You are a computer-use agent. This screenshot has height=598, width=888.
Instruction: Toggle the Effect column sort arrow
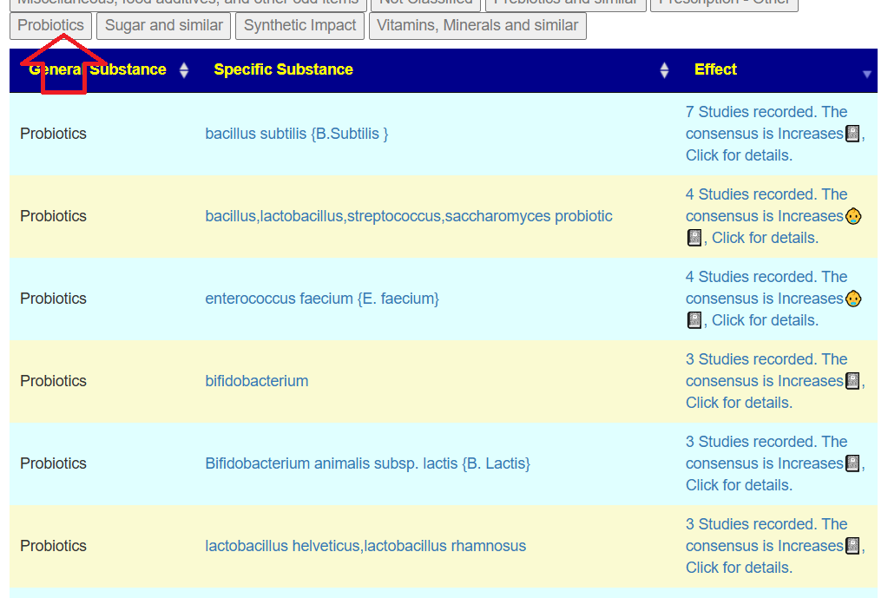point(866,75)
